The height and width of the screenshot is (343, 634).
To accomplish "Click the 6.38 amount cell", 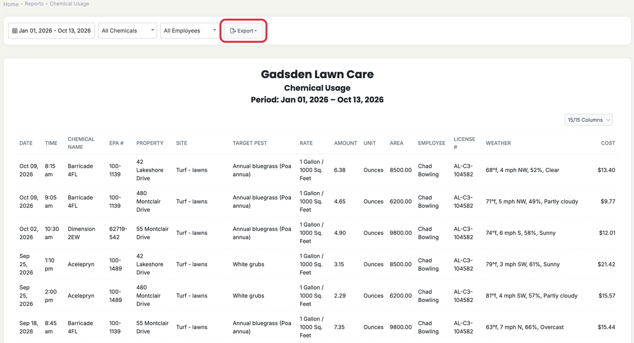I will [340, 170].
